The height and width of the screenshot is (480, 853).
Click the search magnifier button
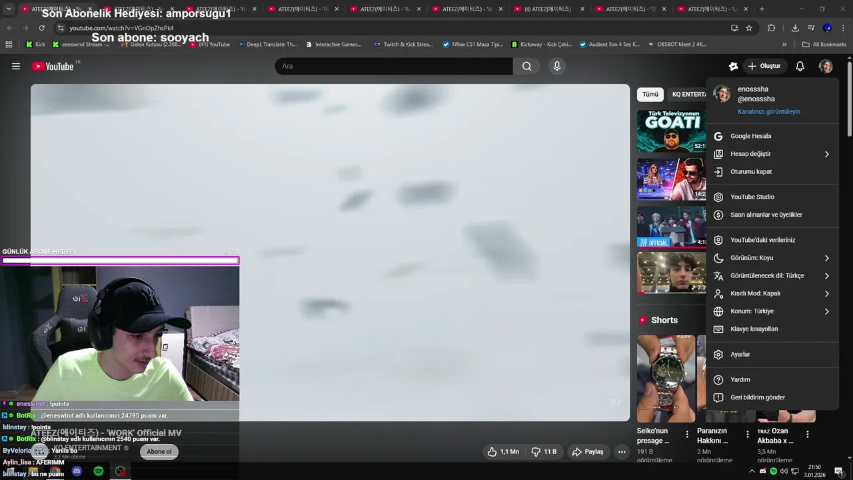[x=527, y=66]
